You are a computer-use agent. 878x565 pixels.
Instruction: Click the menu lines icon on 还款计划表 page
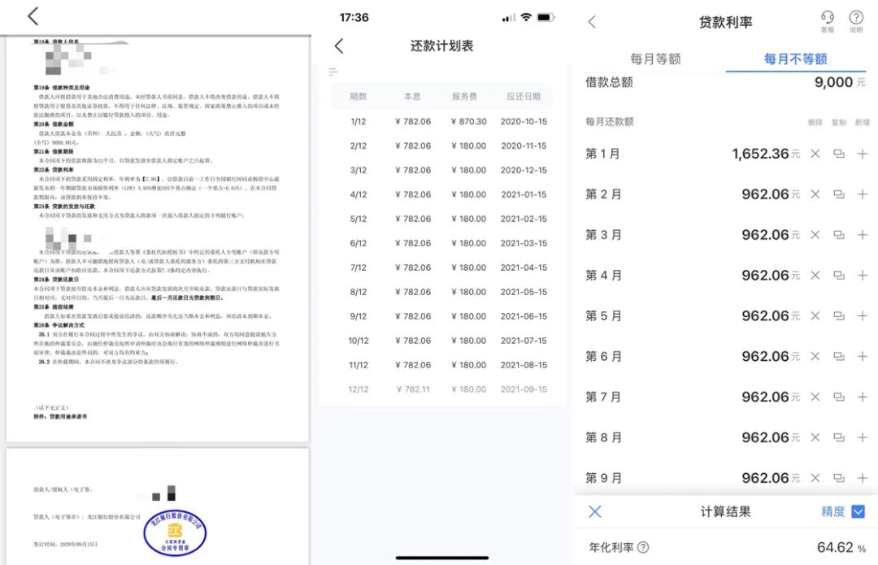click(333, 71)
